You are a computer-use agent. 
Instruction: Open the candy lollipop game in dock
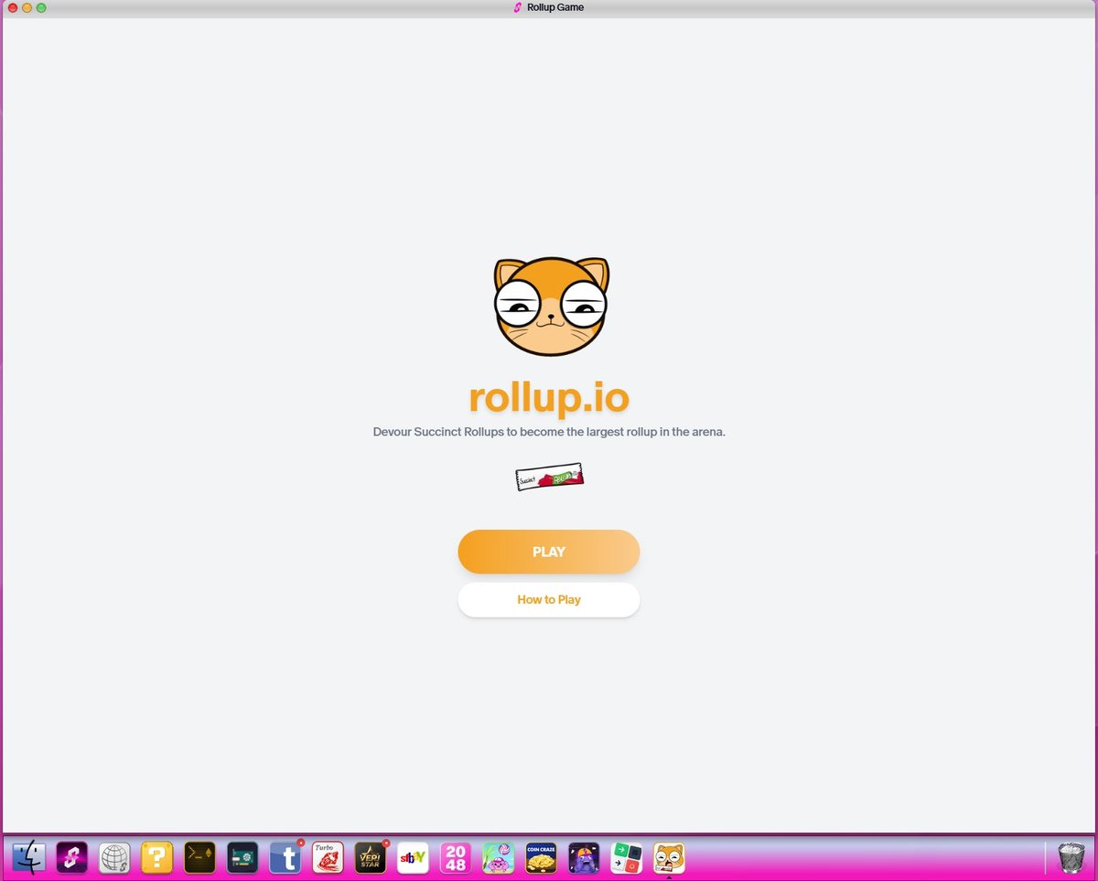499,857
